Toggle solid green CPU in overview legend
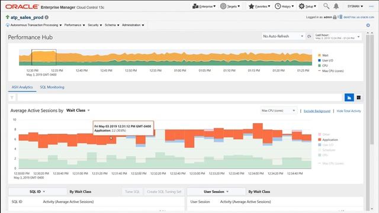Screen dimensions: 379x213 tap(323, 66)
